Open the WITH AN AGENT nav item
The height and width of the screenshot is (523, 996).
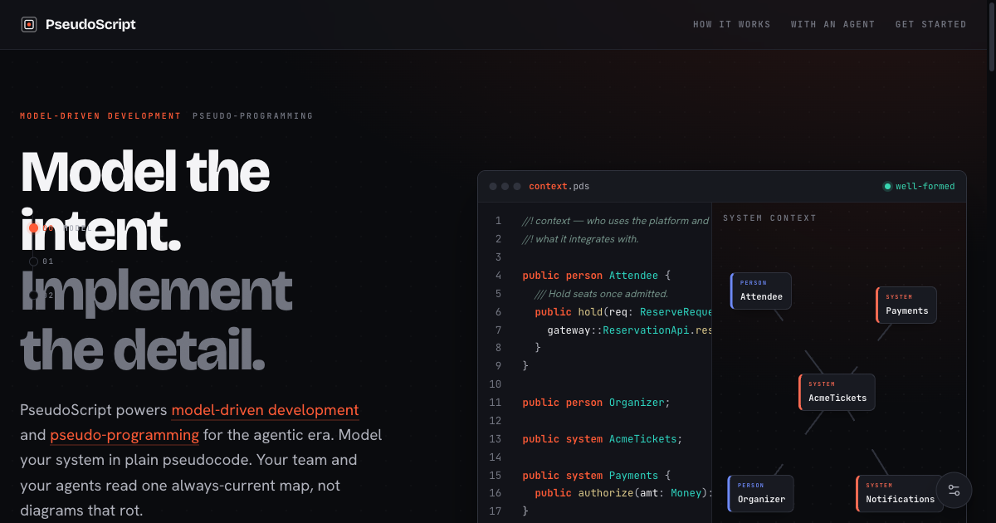832,25
